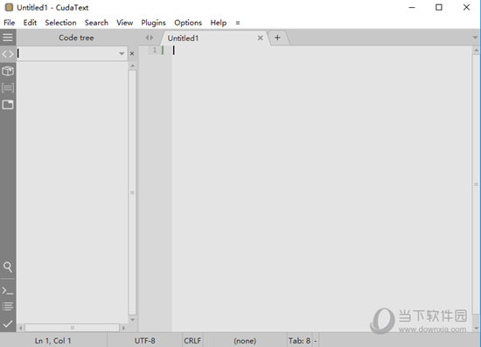481x347 pixels.
Task: Focus the code tree filter input
Action: [67, 53]
